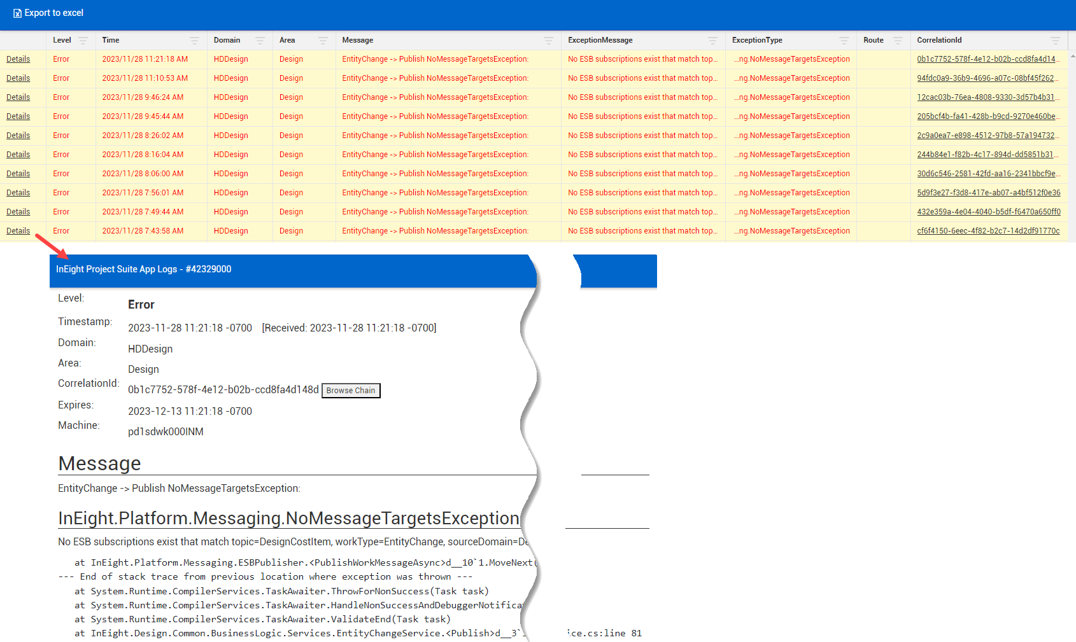Image resolution: width=1076 pixels, height=642 pixels.
Task: Open Details for the 8:26:02 AM error
Action: pos(18,136)
